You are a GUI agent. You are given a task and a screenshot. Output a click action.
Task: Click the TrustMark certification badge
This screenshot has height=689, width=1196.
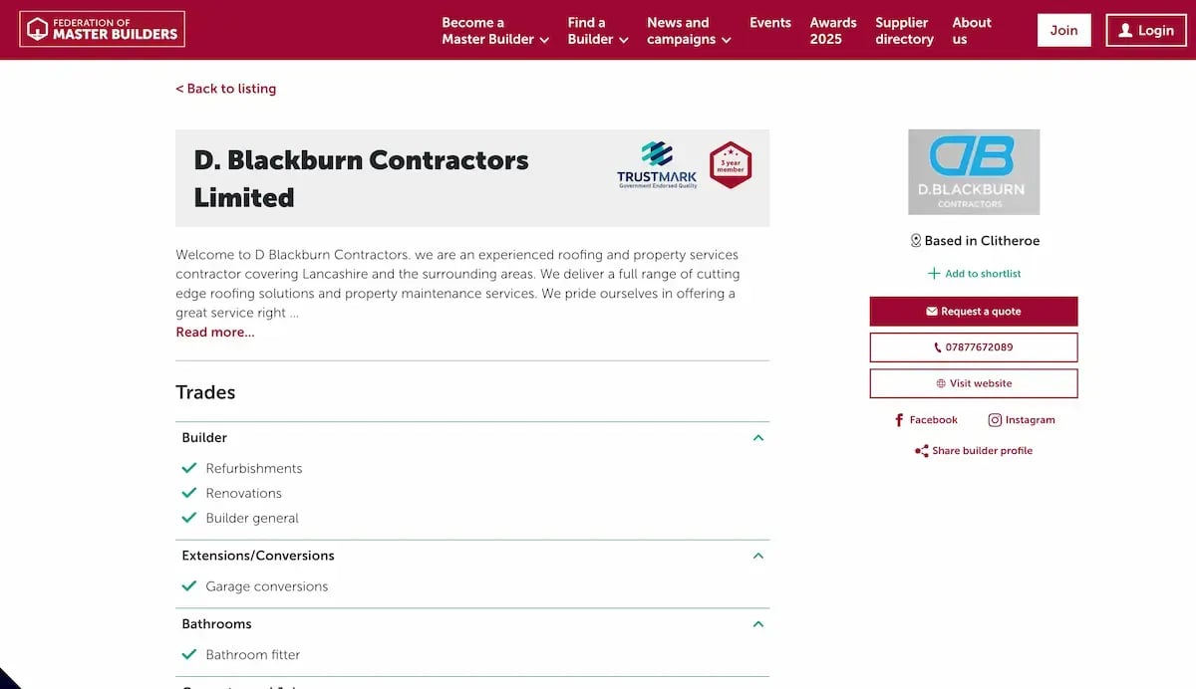[x=656, y=163]
